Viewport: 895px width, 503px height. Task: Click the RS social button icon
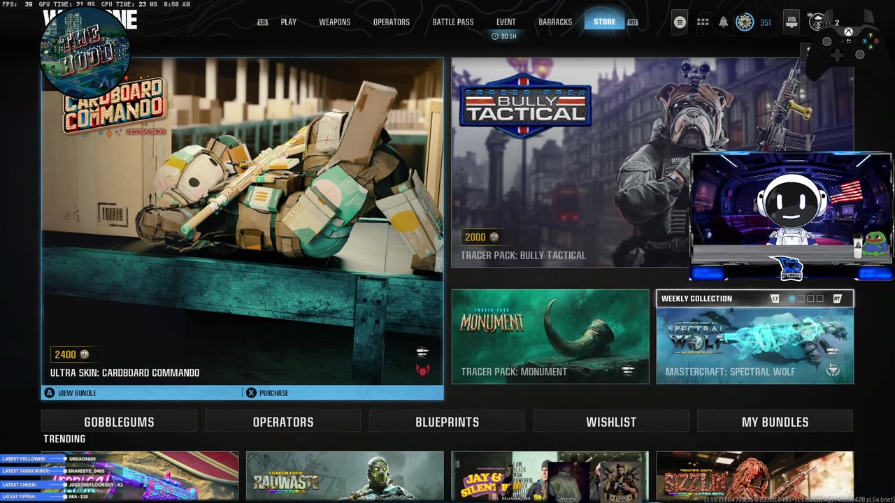tap(792, 22)
